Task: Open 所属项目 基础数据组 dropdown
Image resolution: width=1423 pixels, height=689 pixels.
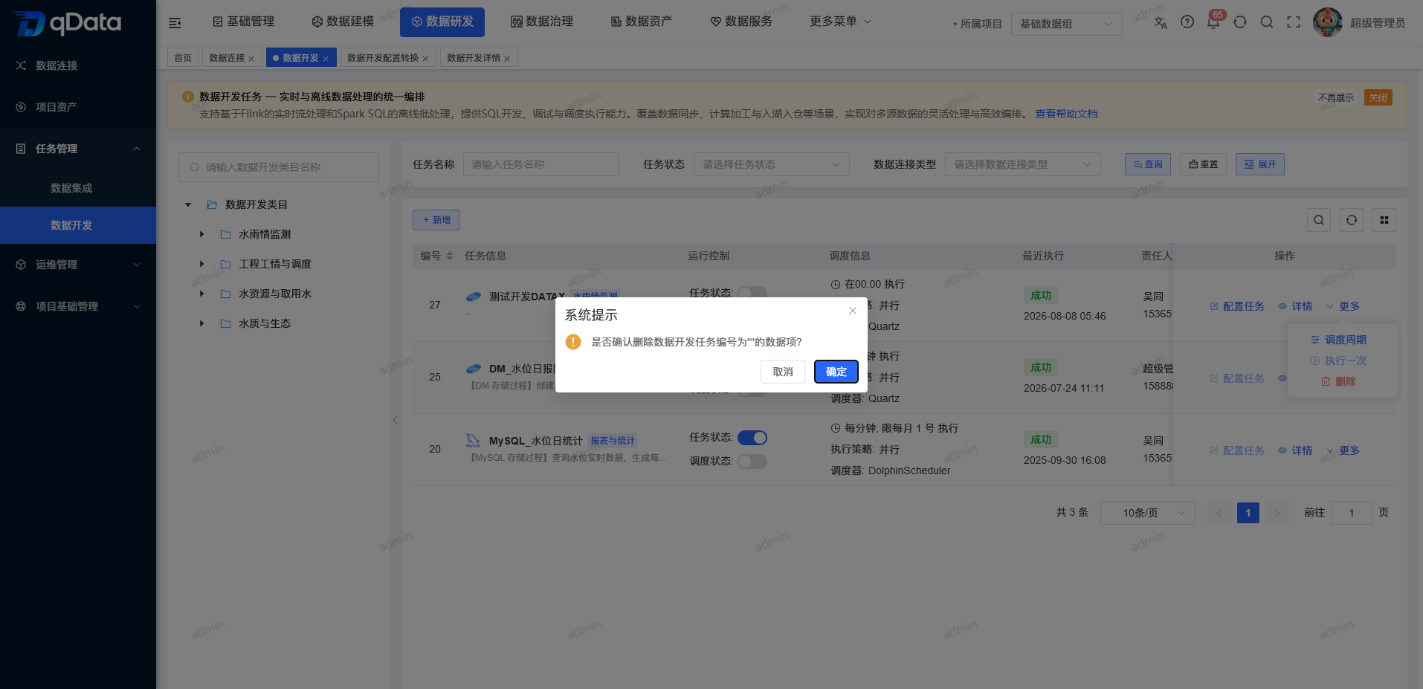Action: coord(1067,24)
